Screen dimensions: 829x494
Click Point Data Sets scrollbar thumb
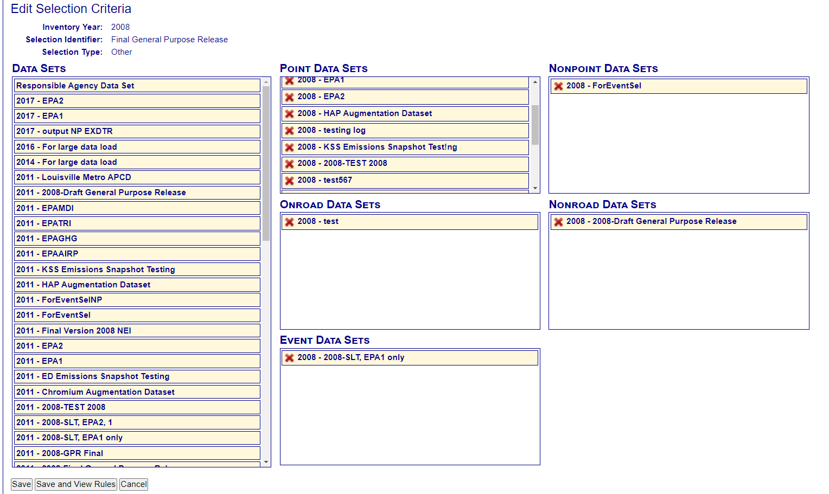tap(535, 125)
